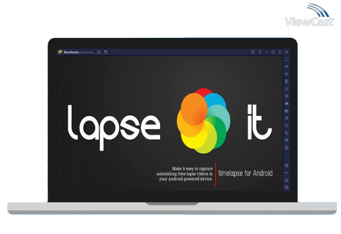The width and height of the screenshot is (341, 234).
Task: Open the BlueStacks hamburger menu
Action: (x=259, y=52)
